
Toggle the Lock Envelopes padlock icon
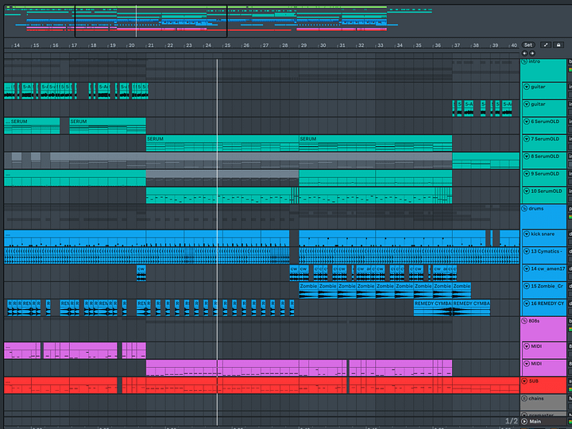click(558, 44)
